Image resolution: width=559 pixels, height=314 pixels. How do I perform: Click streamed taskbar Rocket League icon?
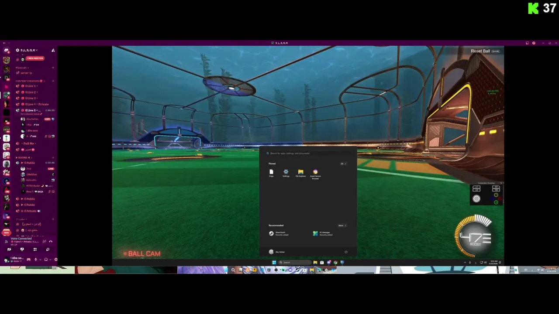click(342, 263)
